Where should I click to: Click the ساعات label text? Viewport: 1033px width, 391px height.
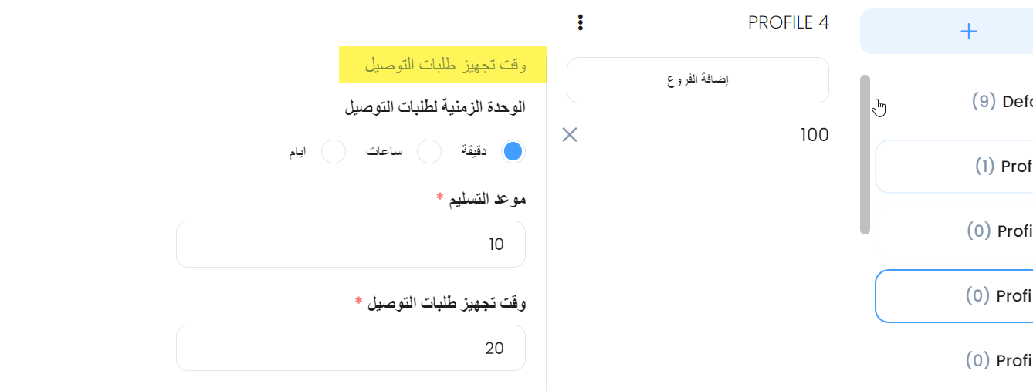(384, 152)
